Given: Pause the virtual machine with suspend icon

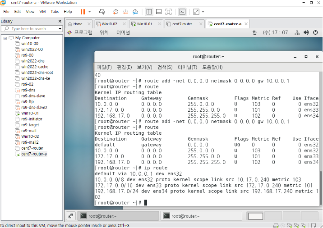Looking at the screenshot, I should coord(83,12).
